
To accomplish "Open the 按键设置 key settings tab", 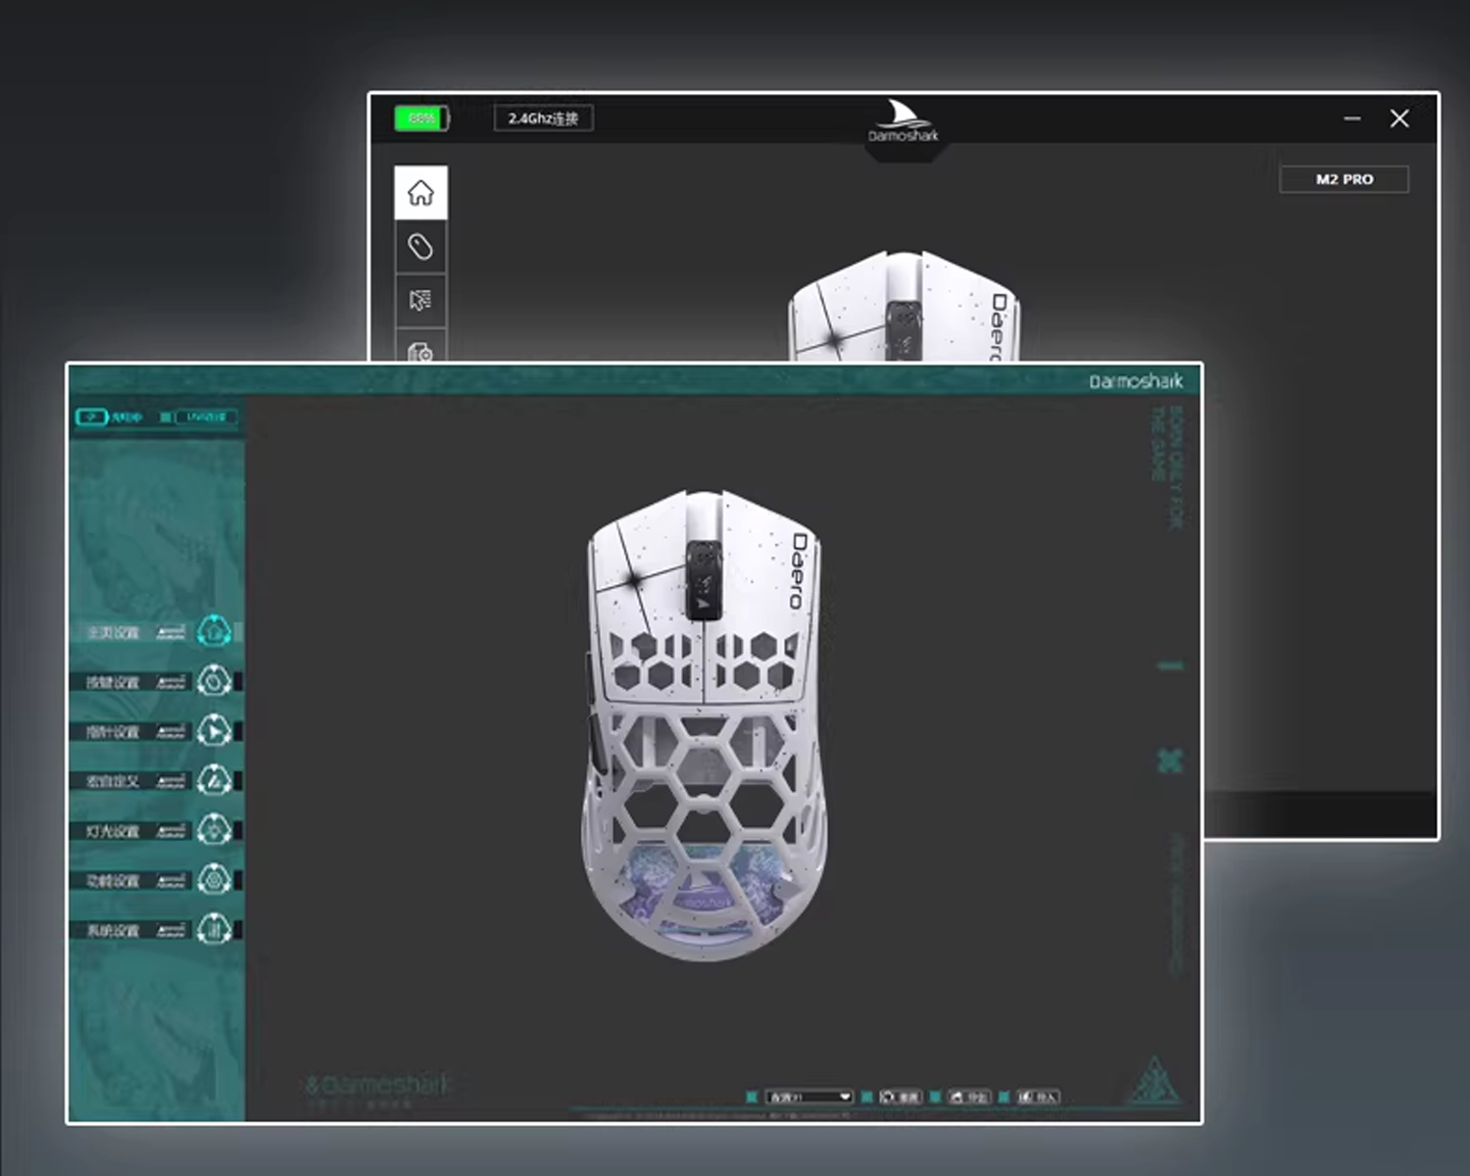I will 113,682.
